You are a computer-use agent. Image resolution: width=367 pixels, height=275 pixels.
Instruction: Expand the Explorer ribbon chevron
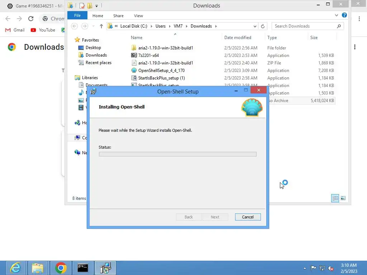pos(336,15)
